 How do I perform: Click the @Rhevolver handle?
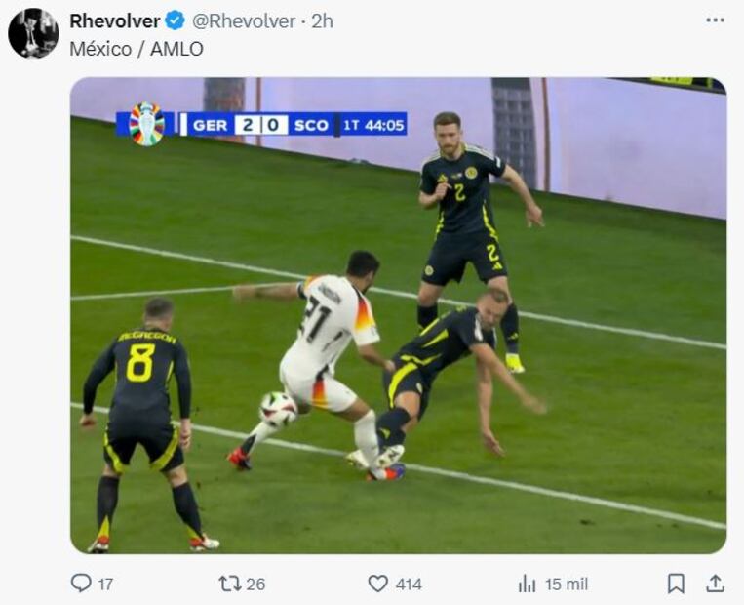244,20
